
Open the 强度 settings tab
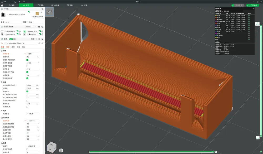(x=8, y=47)
